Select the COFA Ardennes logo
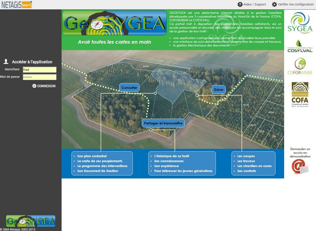Viewport: 316px width, 231px height. point(299,94)
